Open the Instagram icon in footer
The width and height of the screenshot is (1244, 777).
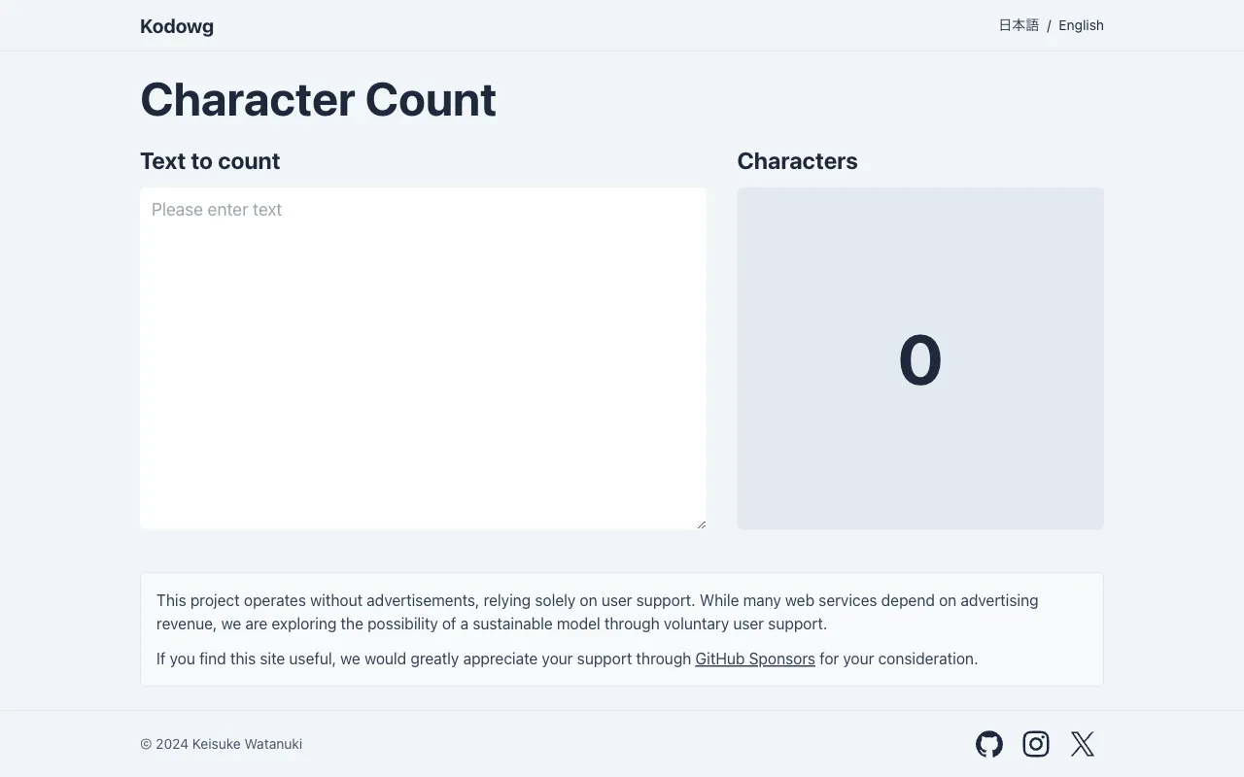pos(1036,744)
